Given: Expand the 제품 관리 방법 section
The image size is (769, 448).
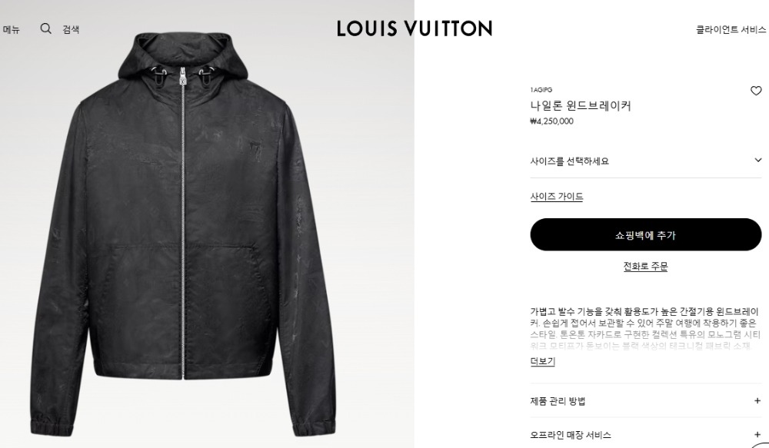Looking at the screenshot, I should 646,401.
